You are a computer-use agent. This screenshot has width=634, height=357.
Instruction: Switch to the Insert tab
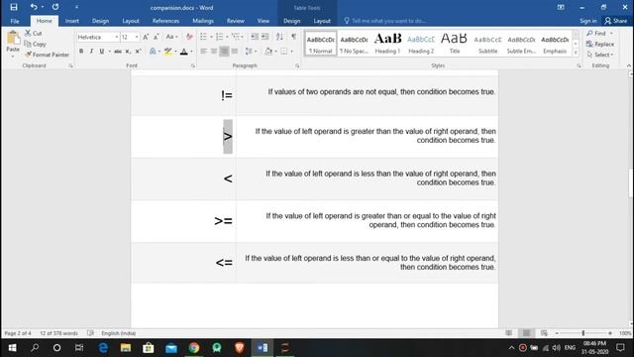pyautogui.click(x=72, y=21)
